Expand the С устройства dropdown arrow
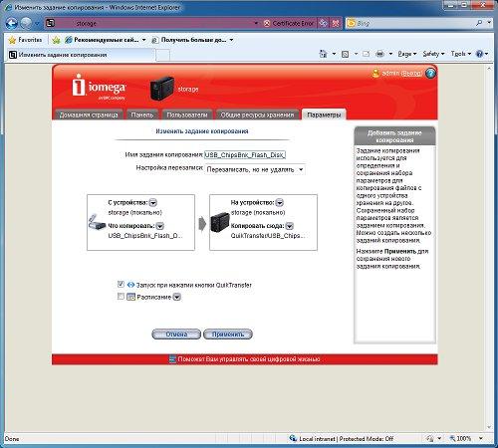 click(153, 202)
